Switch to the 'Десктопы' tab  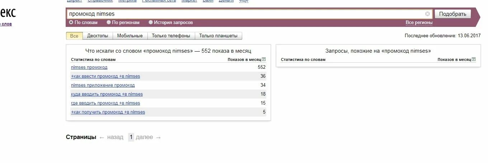tap(98, 36)
